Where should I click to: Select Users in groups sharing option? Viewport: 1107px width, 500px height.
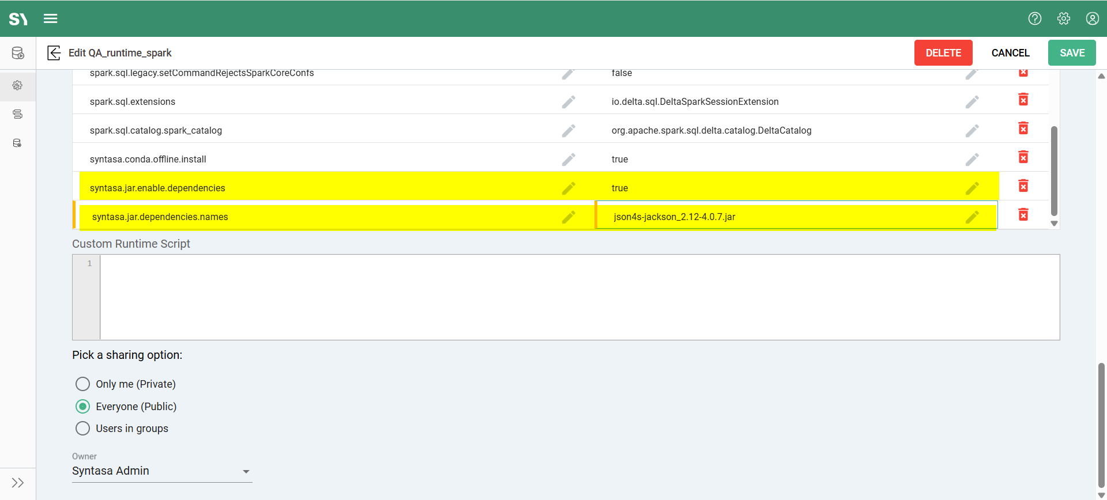[83, 429]
